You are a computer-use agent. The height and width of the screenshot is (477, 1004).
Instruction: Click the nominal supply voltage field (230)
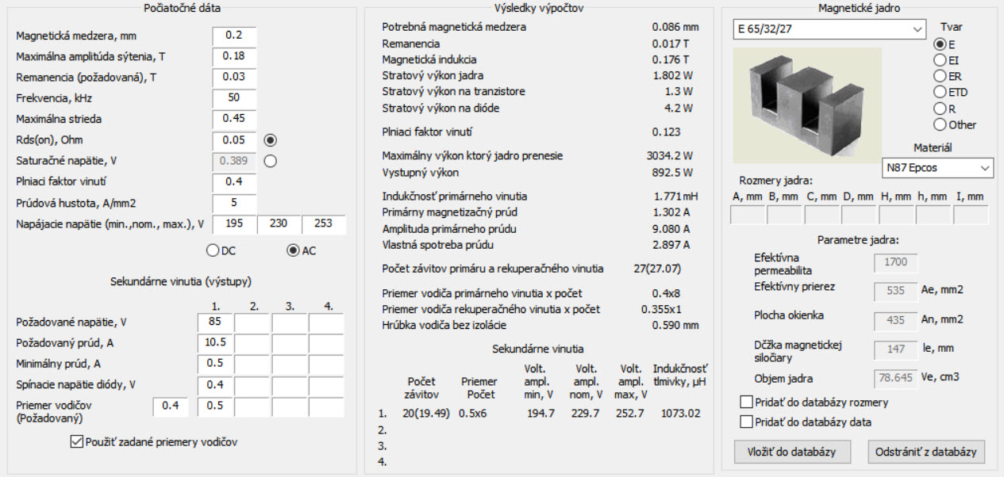click(x=278, y=224)
